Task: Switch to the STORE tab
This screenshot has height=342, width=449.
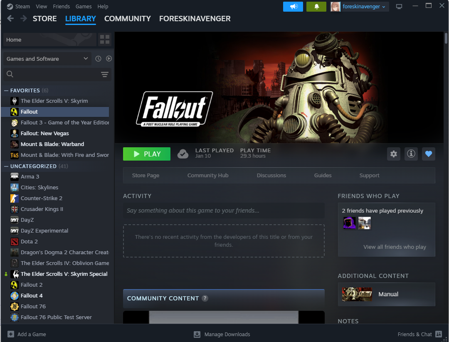Action: (44, 19)
